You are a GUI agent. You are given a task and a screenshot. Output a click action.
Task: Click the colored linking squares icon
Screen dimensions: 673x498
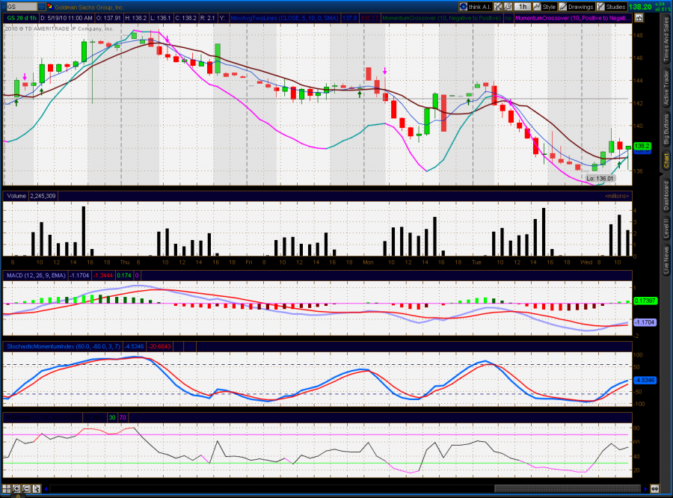point(49,7)
